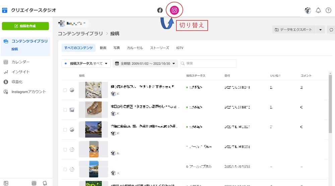Select the 写真 tab
This screenshot has height=186, width=335.
[117, 48]
